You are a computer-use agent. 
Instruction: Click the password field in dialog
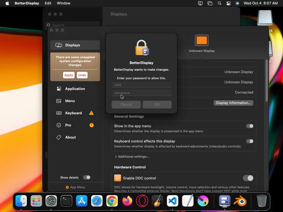click(x=141, y=93)
